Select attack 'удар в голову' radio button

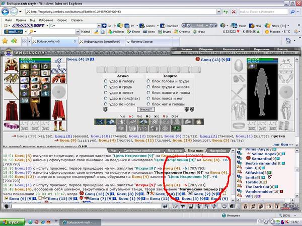(106, 81)
